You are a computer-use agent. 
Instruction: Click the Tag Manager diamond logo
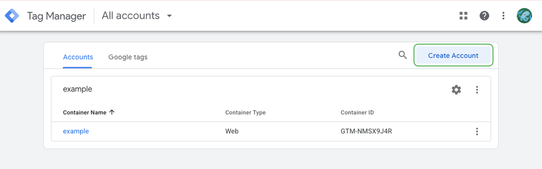pyautogui.click(x=12, y=16)
